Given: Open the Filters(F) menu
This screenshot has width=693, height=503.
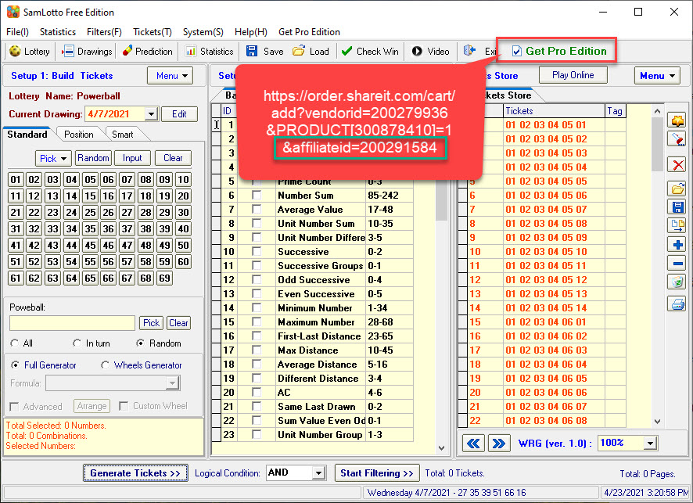Looking at the screenshot, I should coord(104,32).
